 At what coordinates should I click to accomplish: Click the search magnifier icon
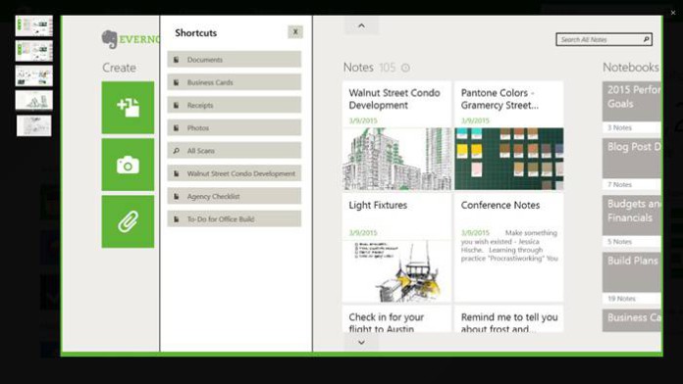pos(646,39)
